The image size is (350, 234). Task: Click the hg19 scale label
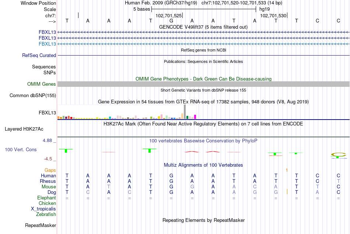click(265, 9)
